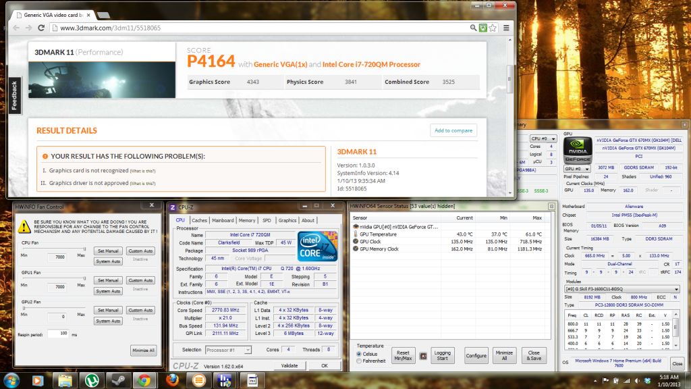Open the Windows Start menu
This screenshot has width=691, height=389.
point(11,380)
